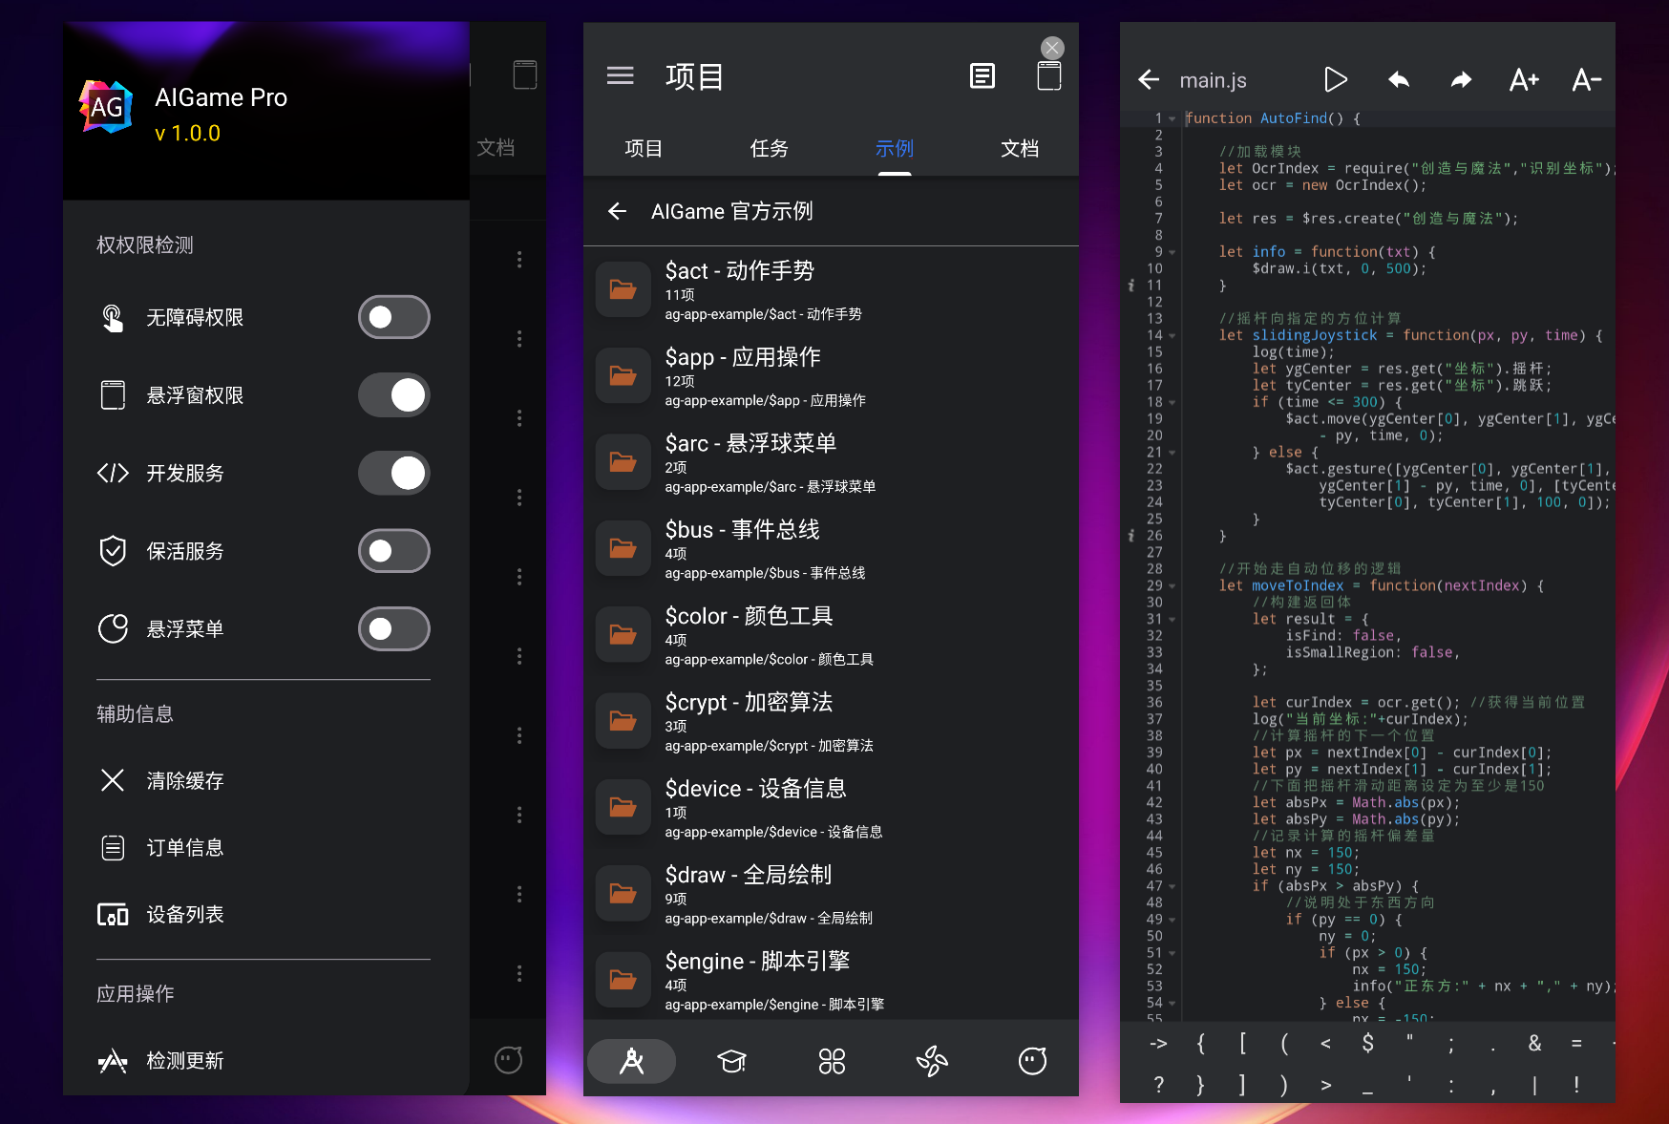
Task: Switch to the 项目 tab
Action: 644,149
